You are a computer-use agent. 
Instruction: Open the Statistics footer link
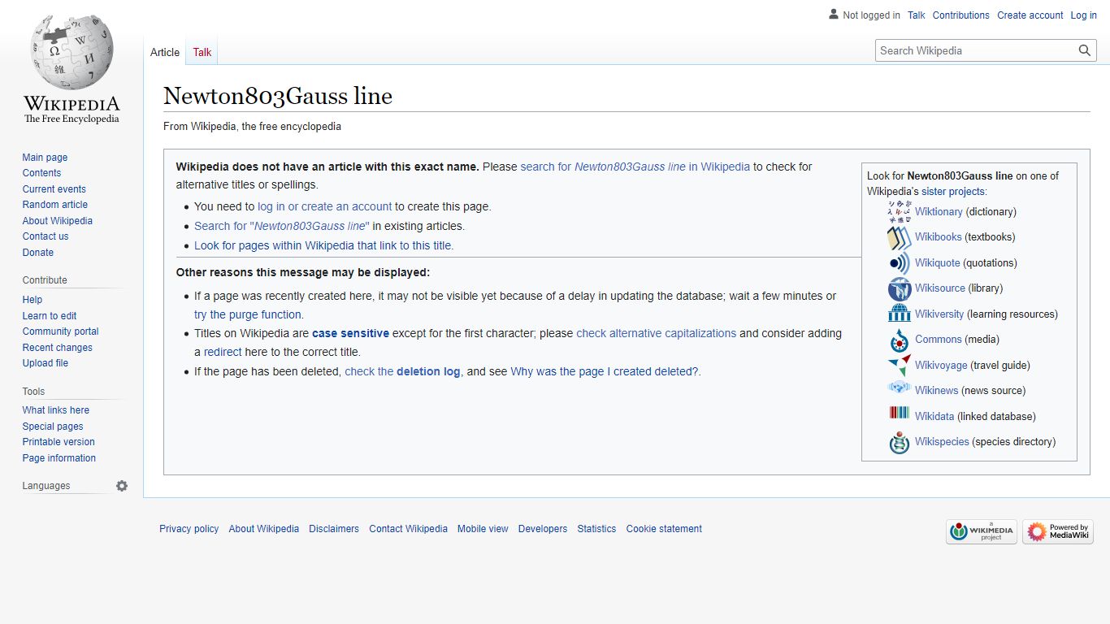click(596, 529)
